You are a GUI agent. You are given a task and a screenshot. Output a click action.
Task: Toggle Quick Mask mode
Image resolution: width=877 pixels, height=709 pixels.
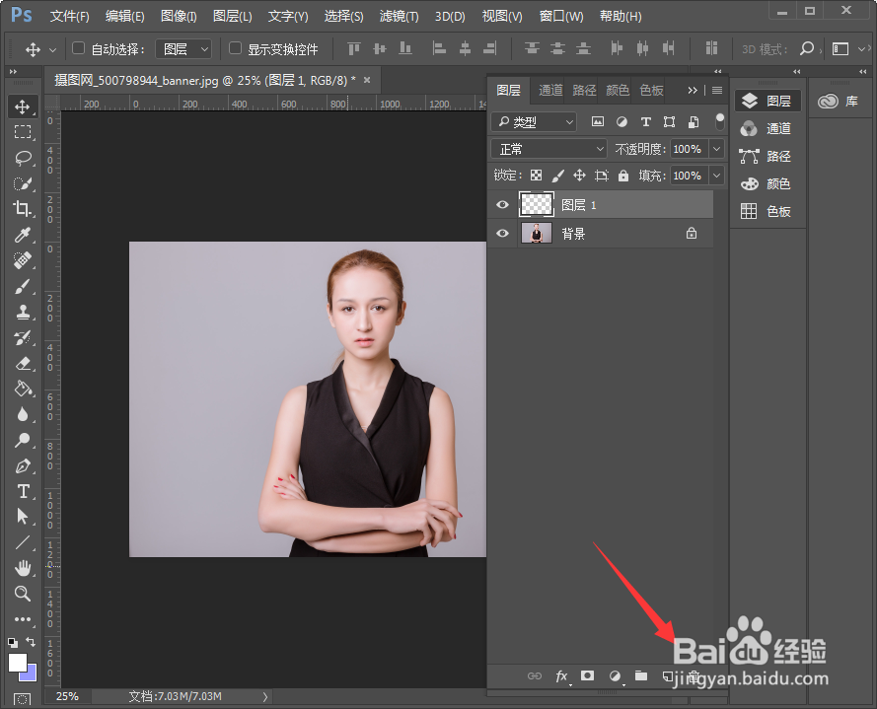click(x=23, y=699)
